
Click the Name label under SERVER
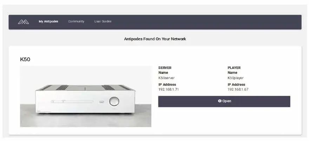(x=163, y=73)
